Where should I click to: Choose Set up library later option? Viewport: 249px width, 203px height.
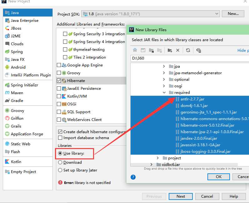point(60,170)
